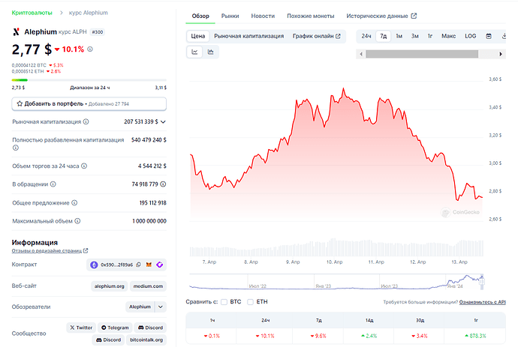Select the 3м time range
The width and height of the screenshot is (518, 347).
point(415,36)
